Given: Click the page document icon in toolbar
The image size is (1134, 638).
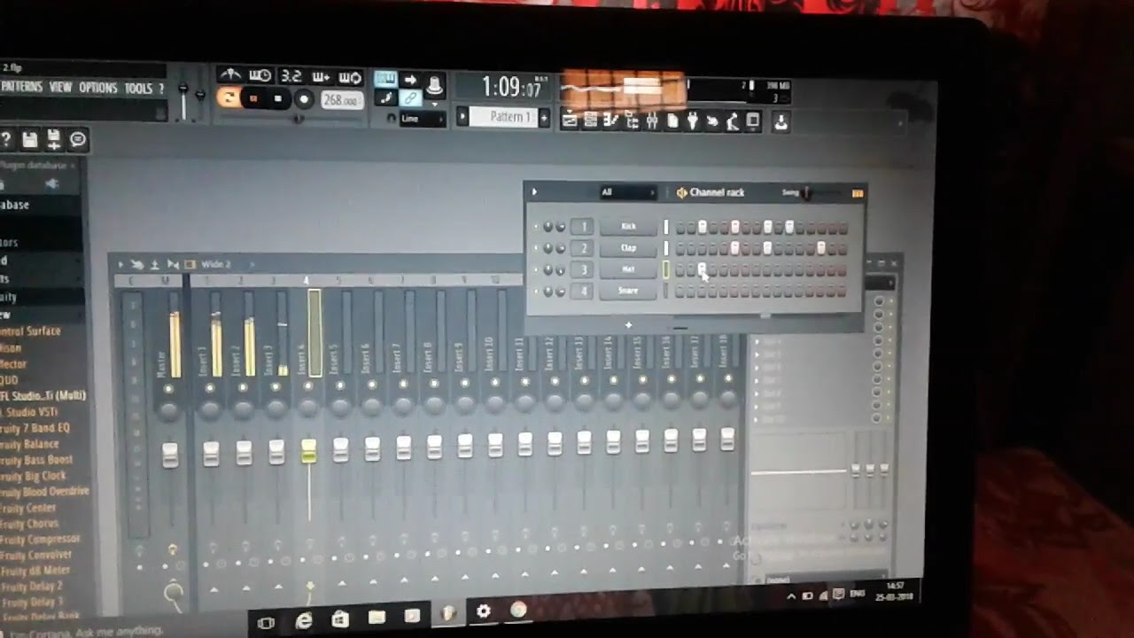Looking at the screenshot, I should pyautogui.click(x=672, y=121).
